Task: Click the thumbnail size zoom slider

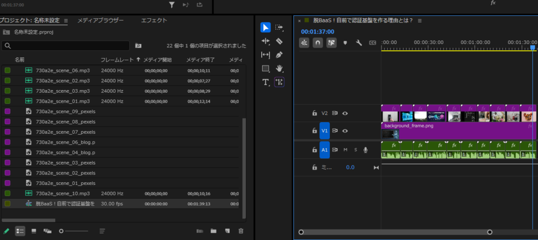Action: pyautogui.click(x=74, y=231)
